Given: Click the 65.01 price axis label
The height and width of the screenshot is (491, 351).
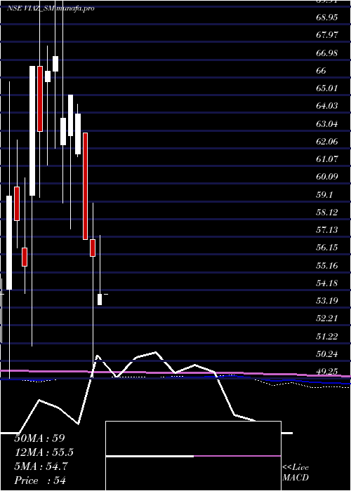Looking at the screenshot, I should [x=326, y=88].
